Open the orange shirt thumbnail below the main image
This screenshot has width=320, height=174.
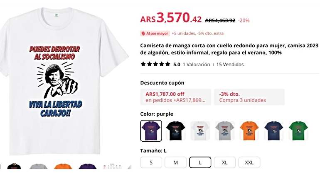63,167
